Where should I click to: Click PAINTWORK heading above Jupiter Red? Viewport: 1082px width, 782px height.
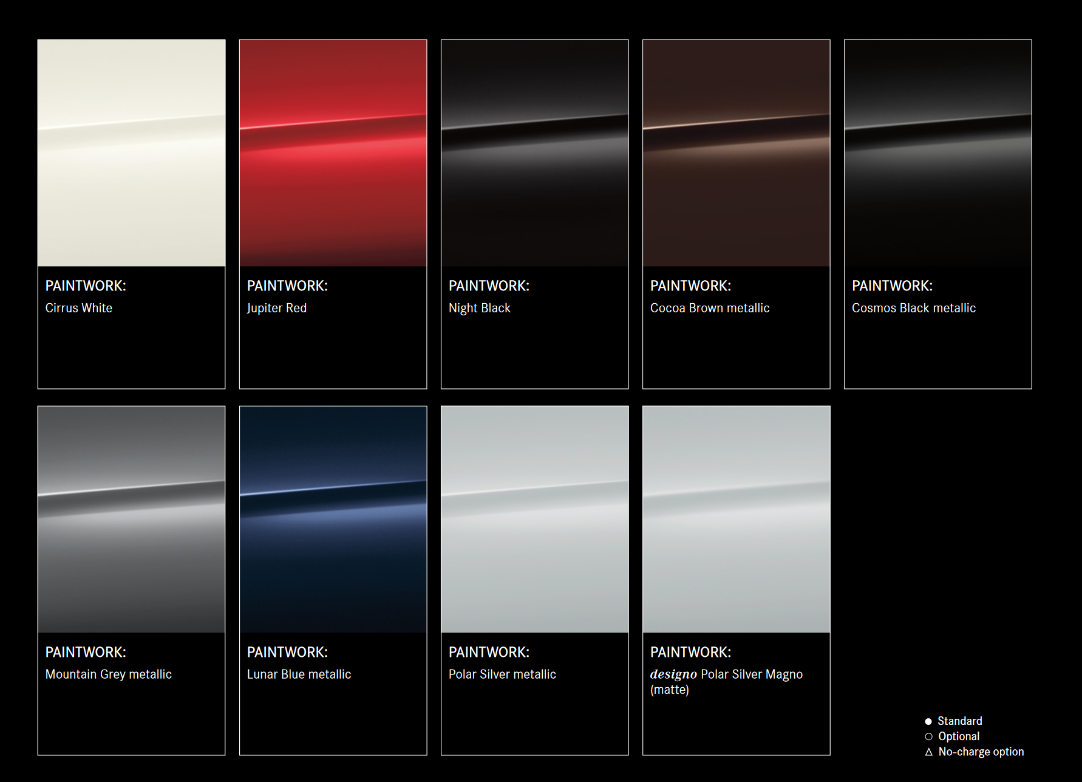click(287, 286)
